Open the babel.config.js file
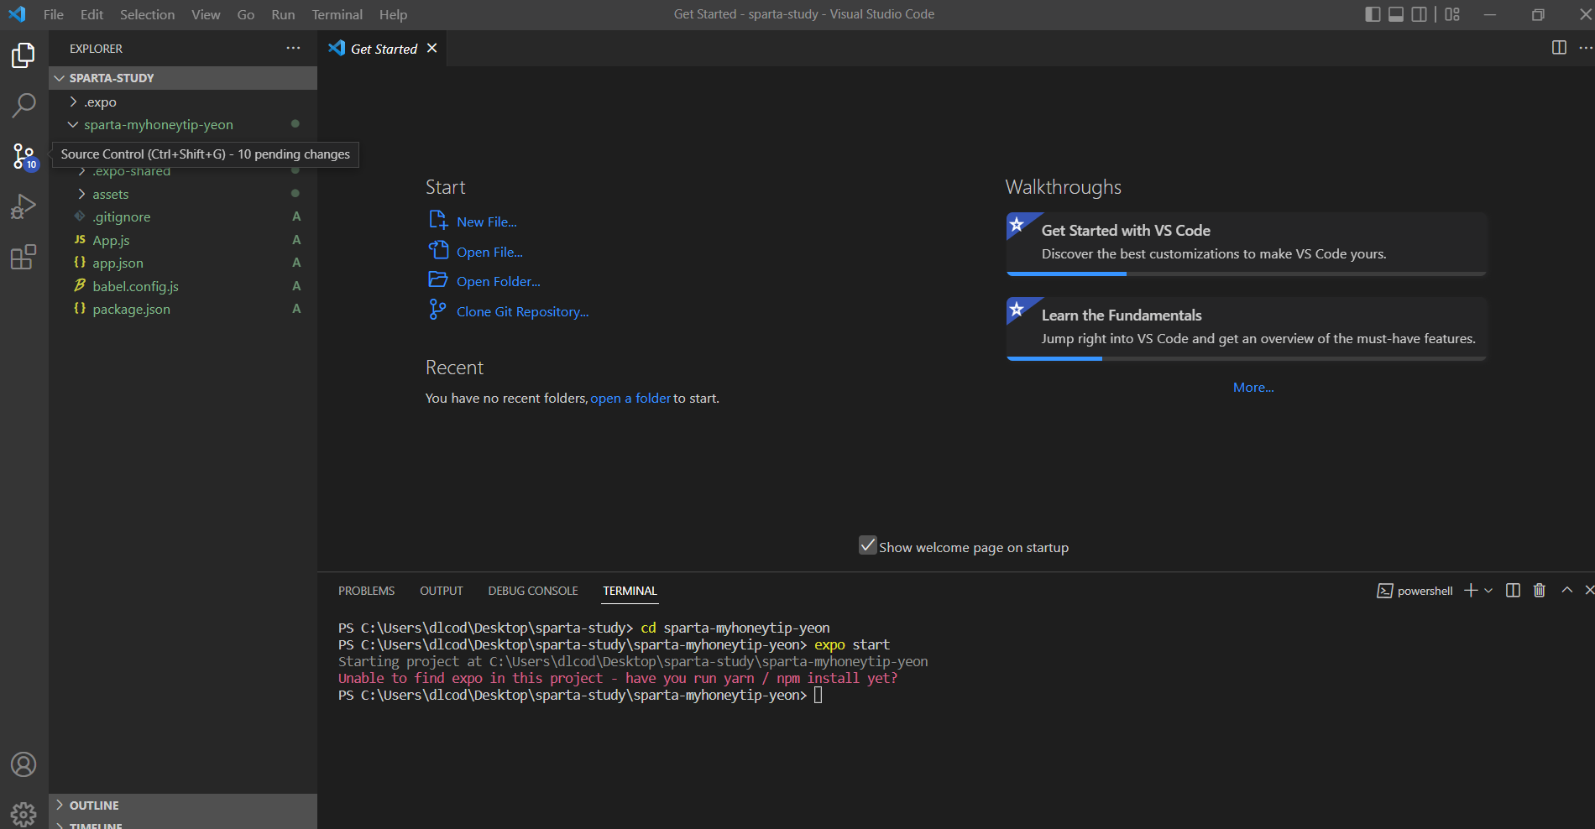 183,286
